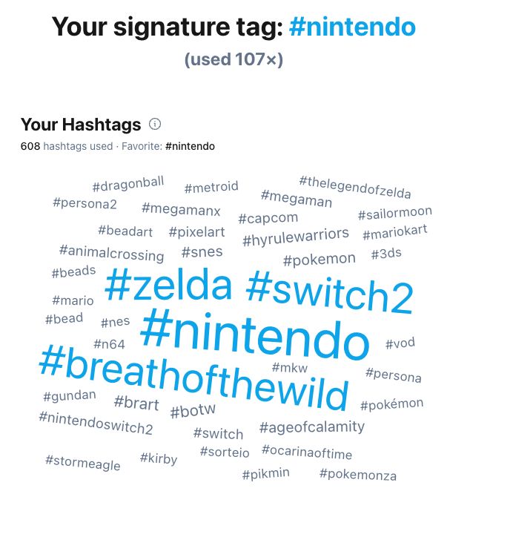513x537 pixels.
Task: Select the big #nintendo word cloud tag
Action: coord(255,335)
